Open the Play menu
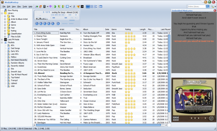Viewport: 217px width, 131px height. (19, 6)
